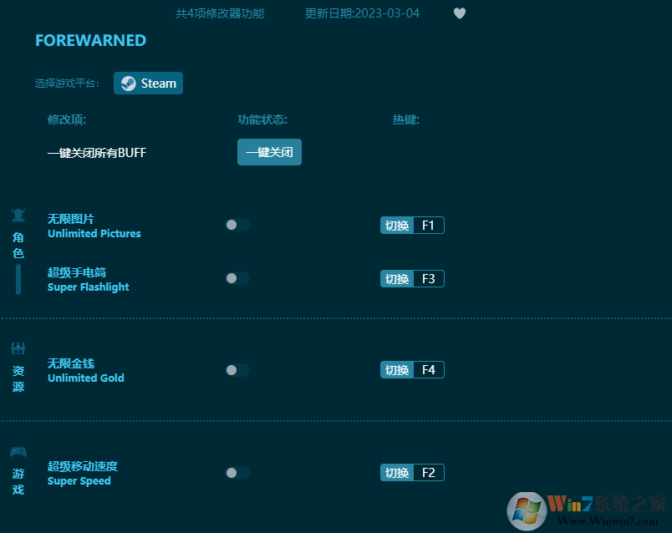672x533 pixels.
Task: Click the 切换 button for Unlimited Pictures
Action: pos(396,225)
